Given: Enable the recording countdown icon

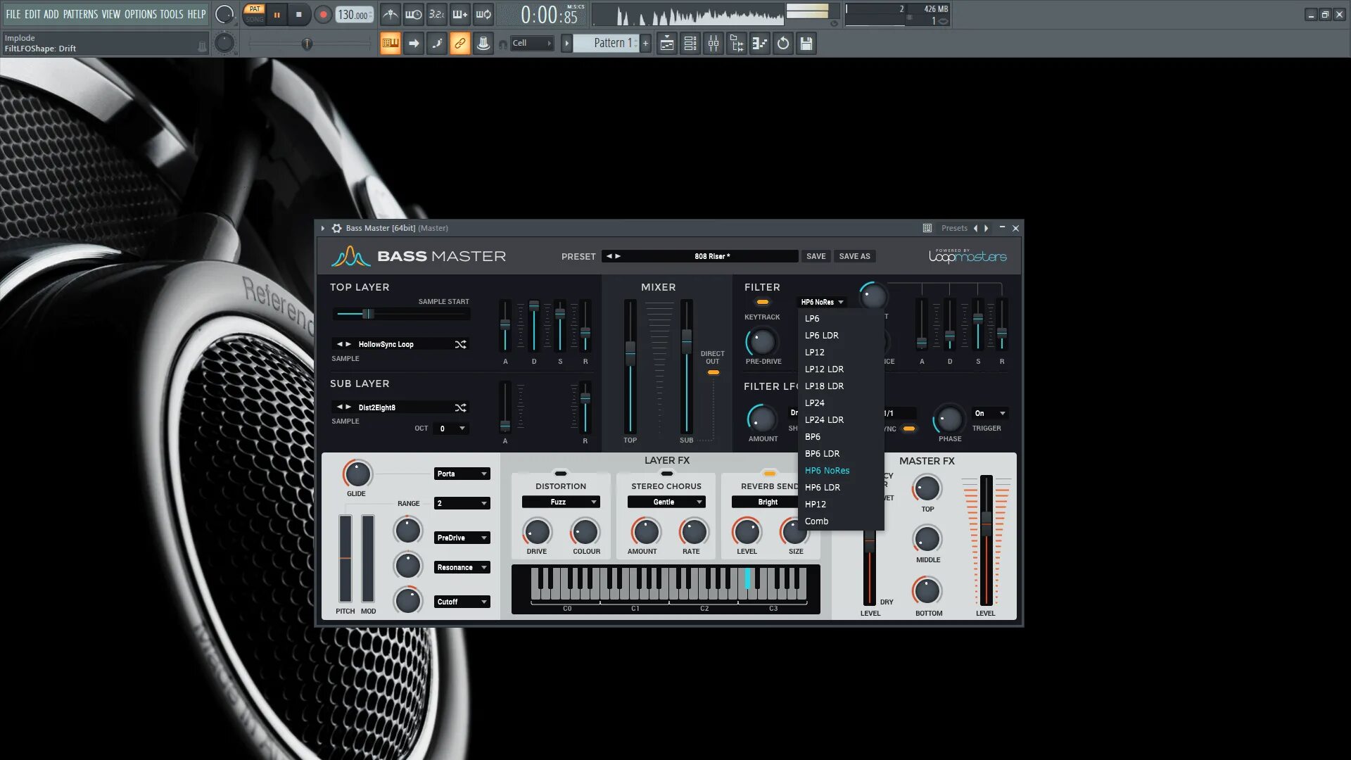Looking at the screenshot, I should [x=438, y=14].
